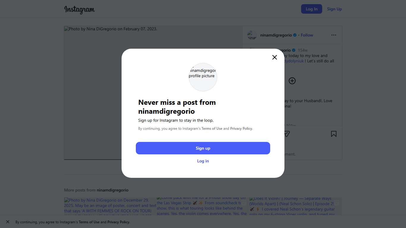
Task: Open the Neal Schon violin cover thumbnail
Action: point(295,206)
